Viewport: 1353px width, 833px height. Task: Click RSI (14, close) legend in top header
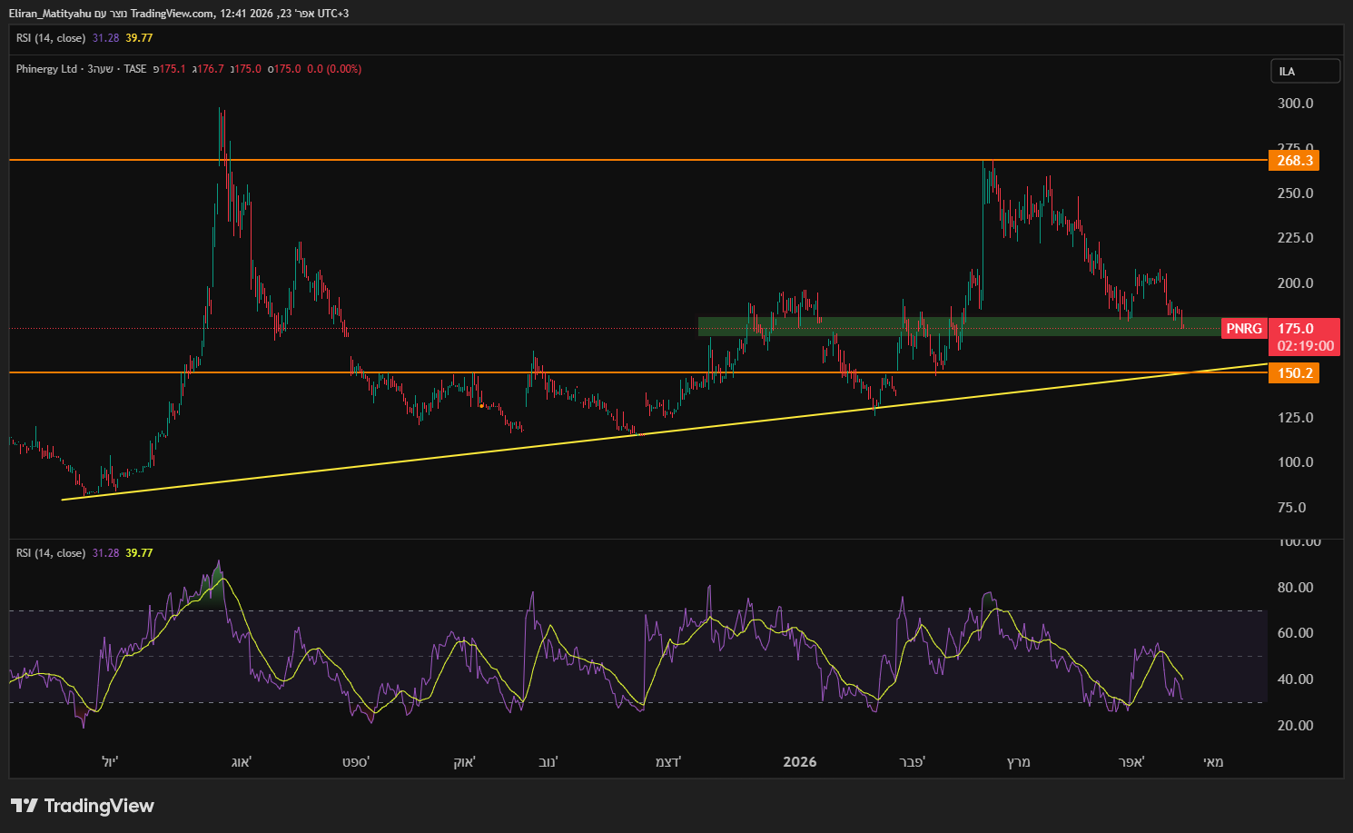[51, 38]
